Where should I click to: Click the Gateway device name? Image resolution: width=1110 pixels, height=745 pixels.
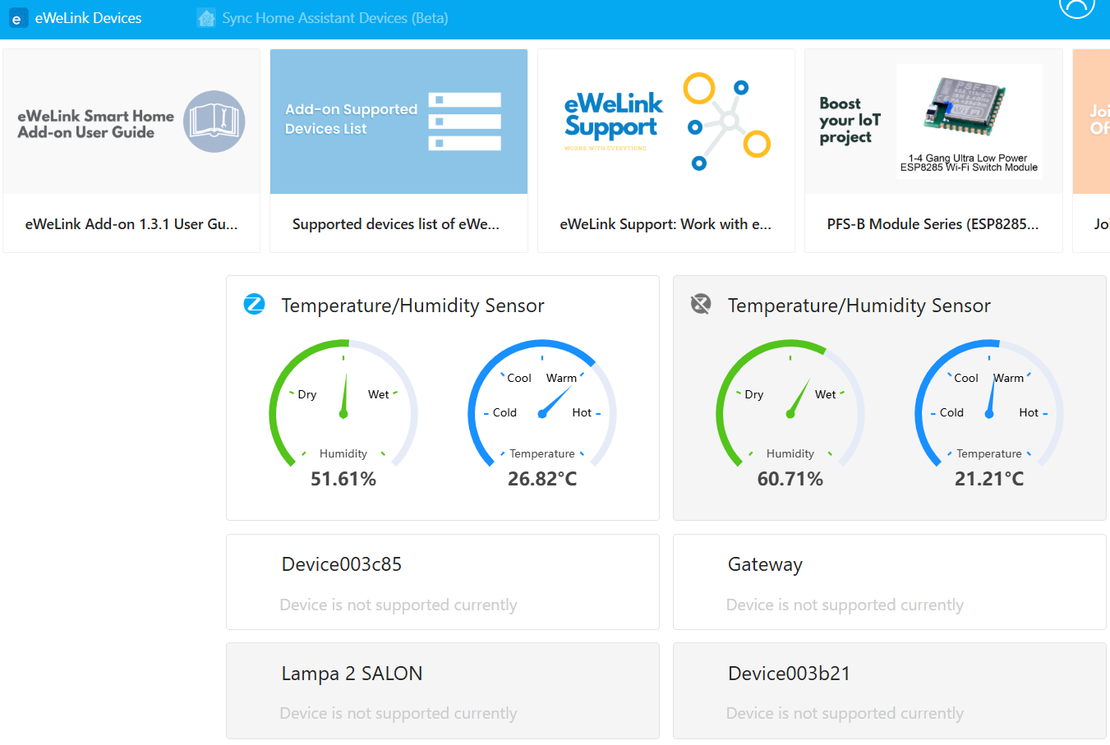[x=765, y=565]
